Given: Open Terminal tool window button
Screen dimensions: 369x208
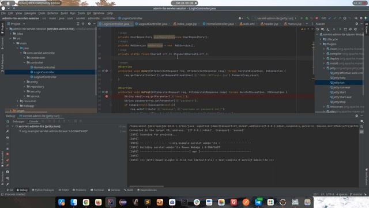Looking at the screenshot, I should 97,190.
